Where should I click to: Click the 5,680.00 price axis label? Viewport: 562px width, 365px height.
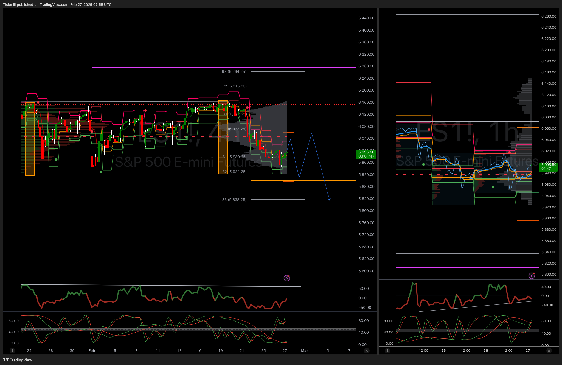366,247
